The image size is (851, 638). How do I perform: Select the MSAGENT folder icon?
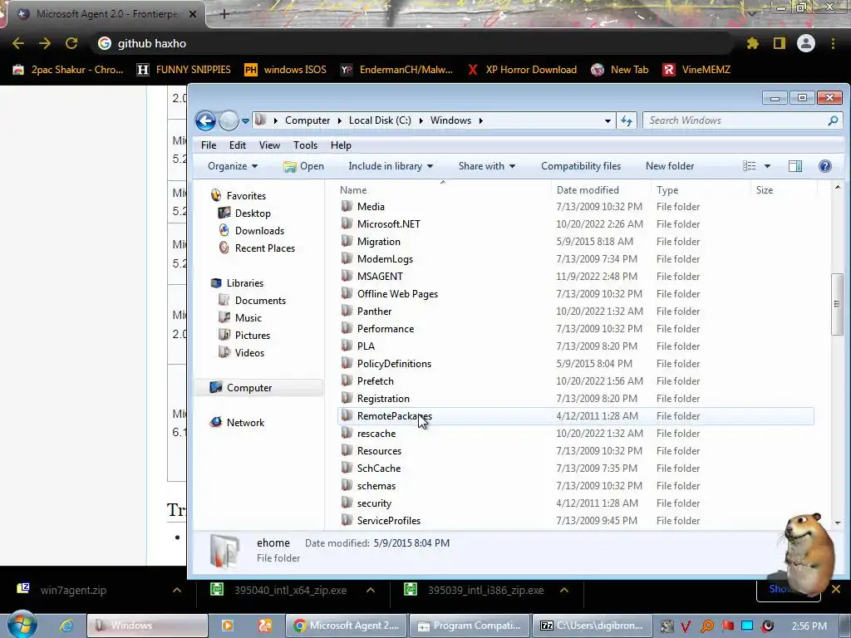(x=347, y=276)
